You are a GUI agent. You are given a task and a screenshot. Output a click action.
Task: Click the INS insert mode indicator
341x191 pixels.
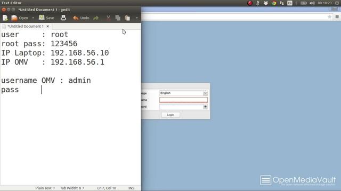point(131,188)
